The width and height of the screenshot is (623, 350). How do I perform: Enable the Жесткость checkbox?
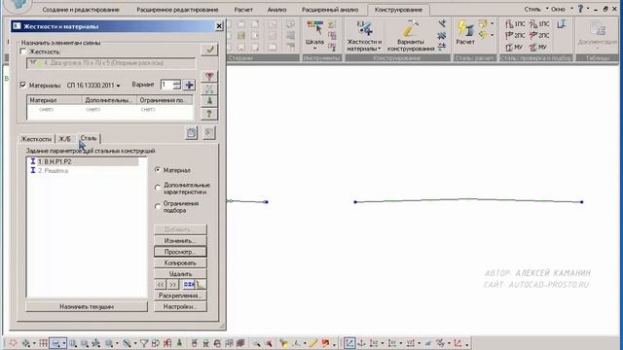pos(23,52)
